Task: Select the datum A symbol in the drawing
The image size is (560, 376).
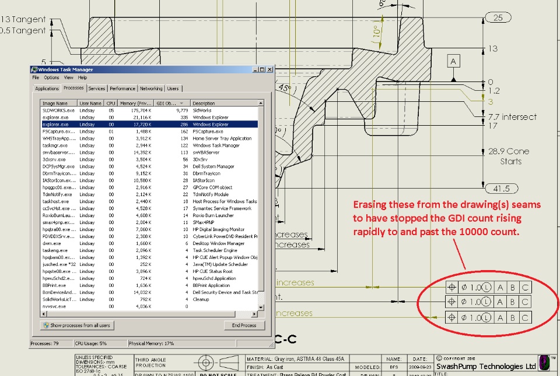Action: click(x=453, y=61)
